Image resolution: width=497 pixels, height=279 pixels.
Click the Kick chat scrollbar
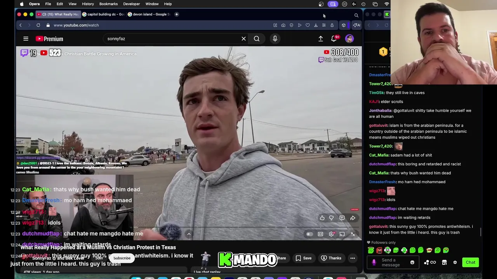481,232
